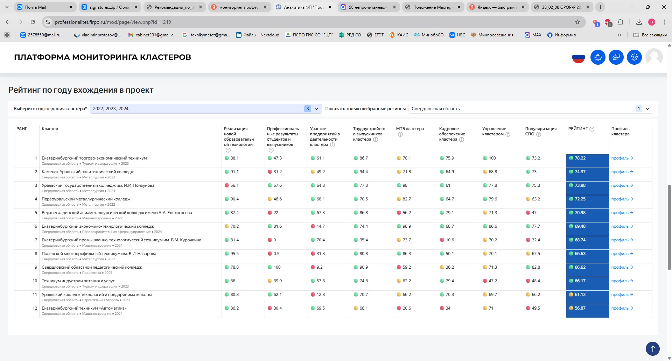Expand the hidden bookmarks overflow chevron
This screenshot has width=672, height=361.
point(619,35)
